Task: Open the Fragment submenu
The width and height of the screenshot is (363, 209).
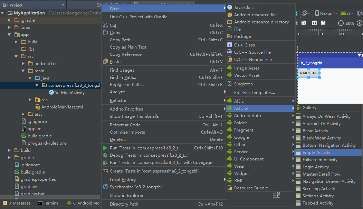Action: [260, 130]
